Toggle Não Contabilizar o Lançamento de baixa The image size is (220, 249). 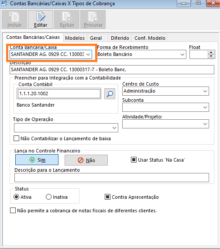(x=16, y=138)
